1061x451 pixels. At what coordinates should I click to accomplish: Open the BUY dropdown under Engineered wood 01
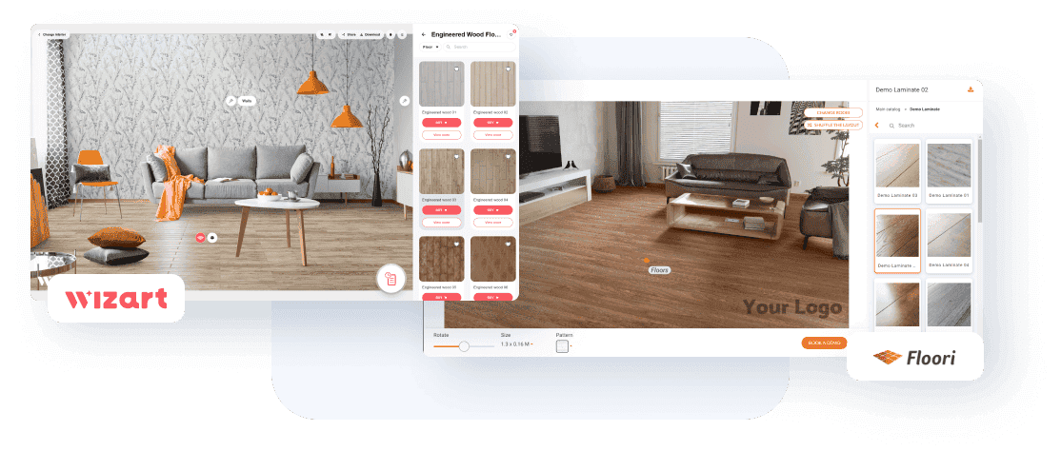pyautogui.click(x=441, y=123)
